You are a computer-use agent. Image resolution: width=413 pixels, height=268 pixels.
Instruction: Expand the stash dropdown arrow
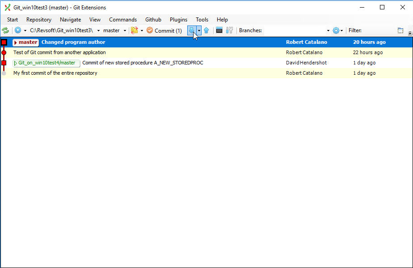click(142, 30)
